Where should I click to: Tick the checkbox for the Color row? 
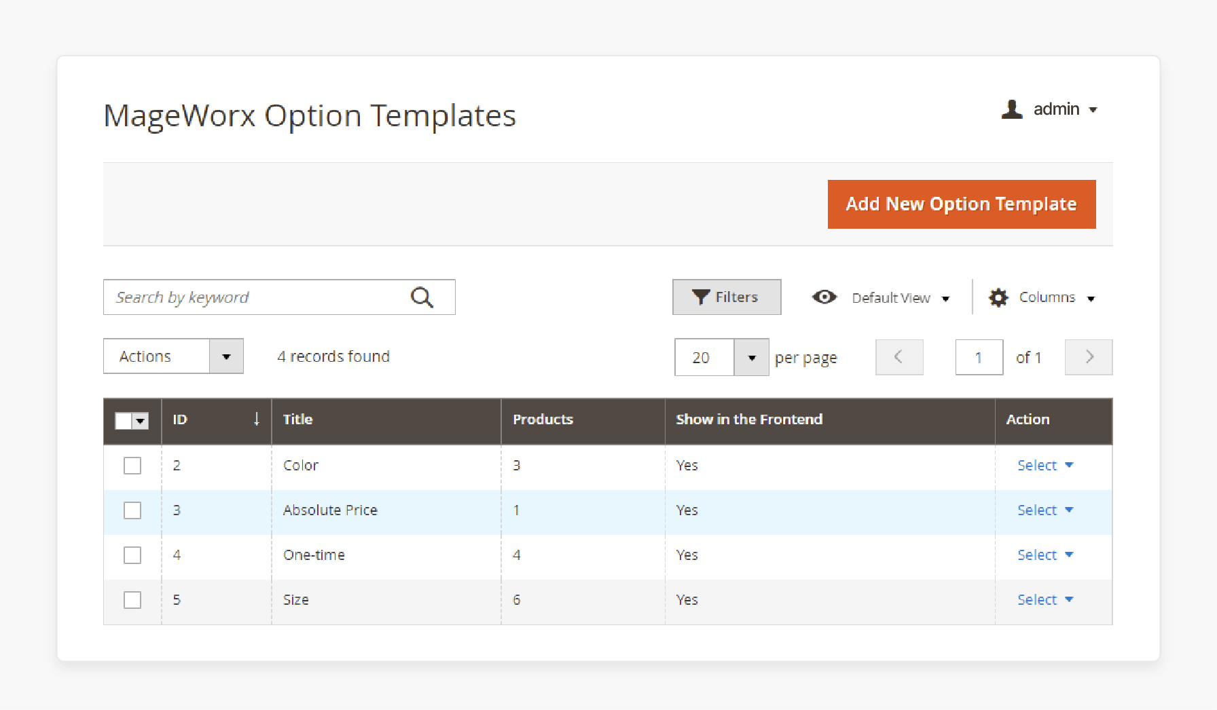pos(132,466)
